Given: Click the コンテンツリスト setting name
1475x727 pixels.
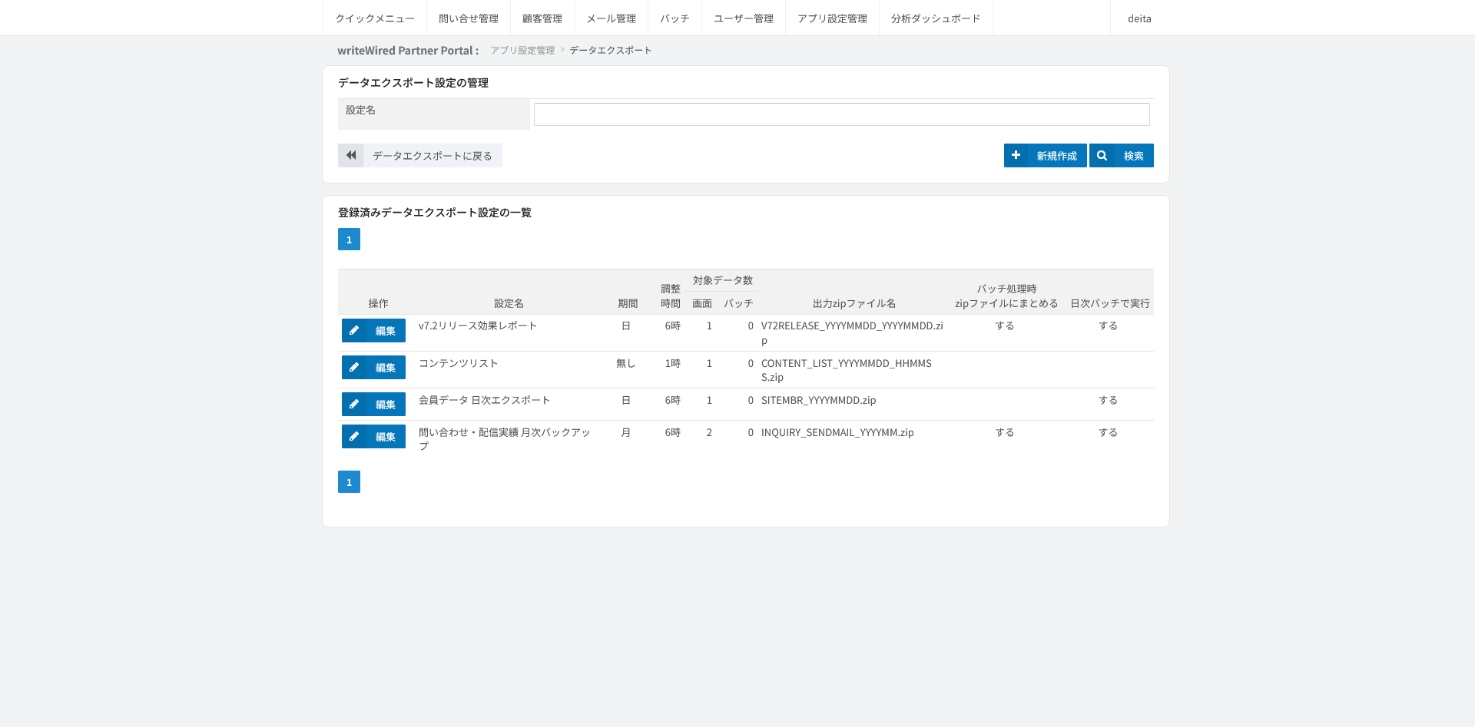Looking at the screenshot, I should click(459, 363).
